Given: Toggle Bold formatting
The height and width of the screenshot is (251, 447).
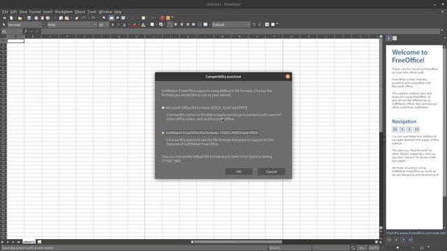Looking at the screenshot, I should click(112, 25).
